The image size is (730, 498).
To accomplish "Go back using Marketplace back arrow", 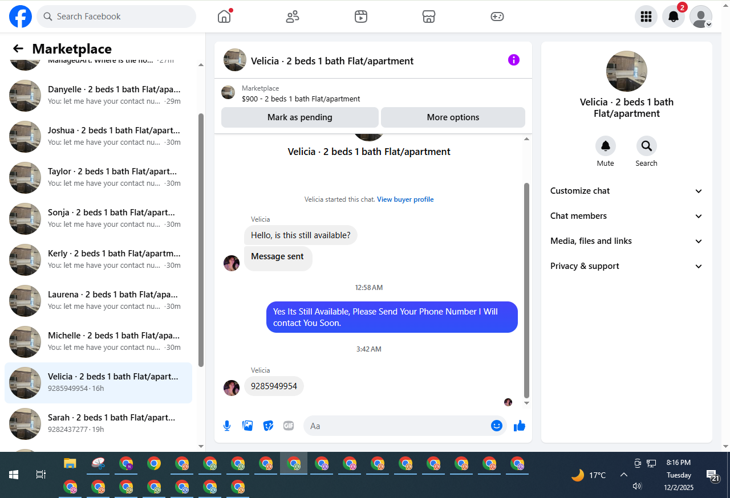I will tap(18, 48).
